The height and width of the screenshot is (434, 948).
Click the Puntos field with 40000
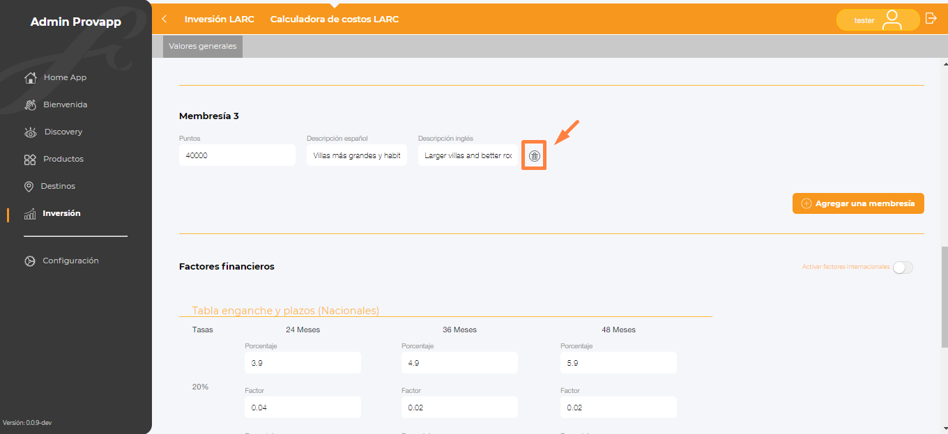(237, 155)
